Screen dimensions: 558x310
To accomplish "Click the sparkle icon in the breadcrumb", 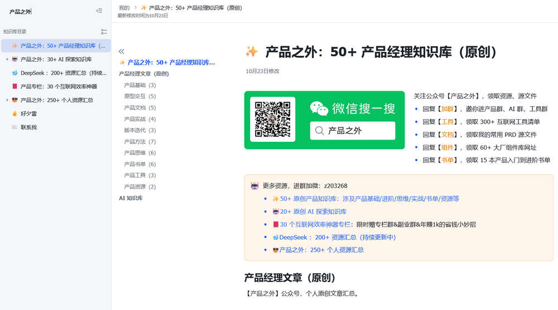I will (144, 7).
